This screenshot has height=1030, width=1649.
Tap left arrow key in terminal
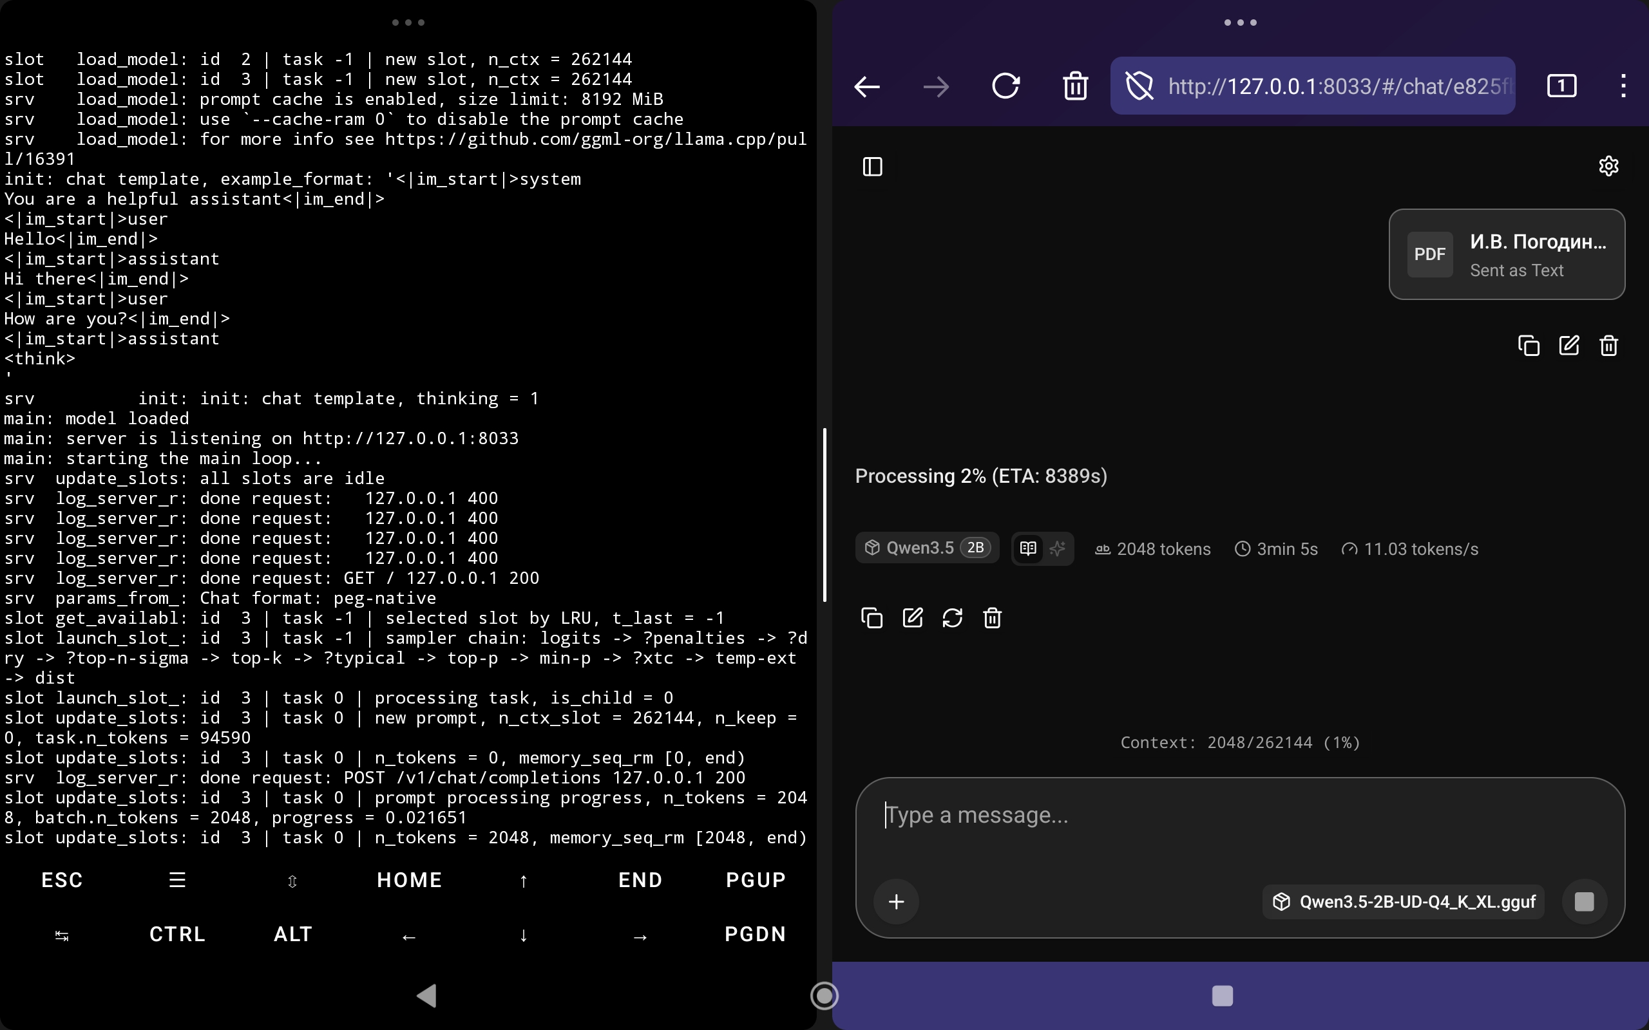coord(409,937)
